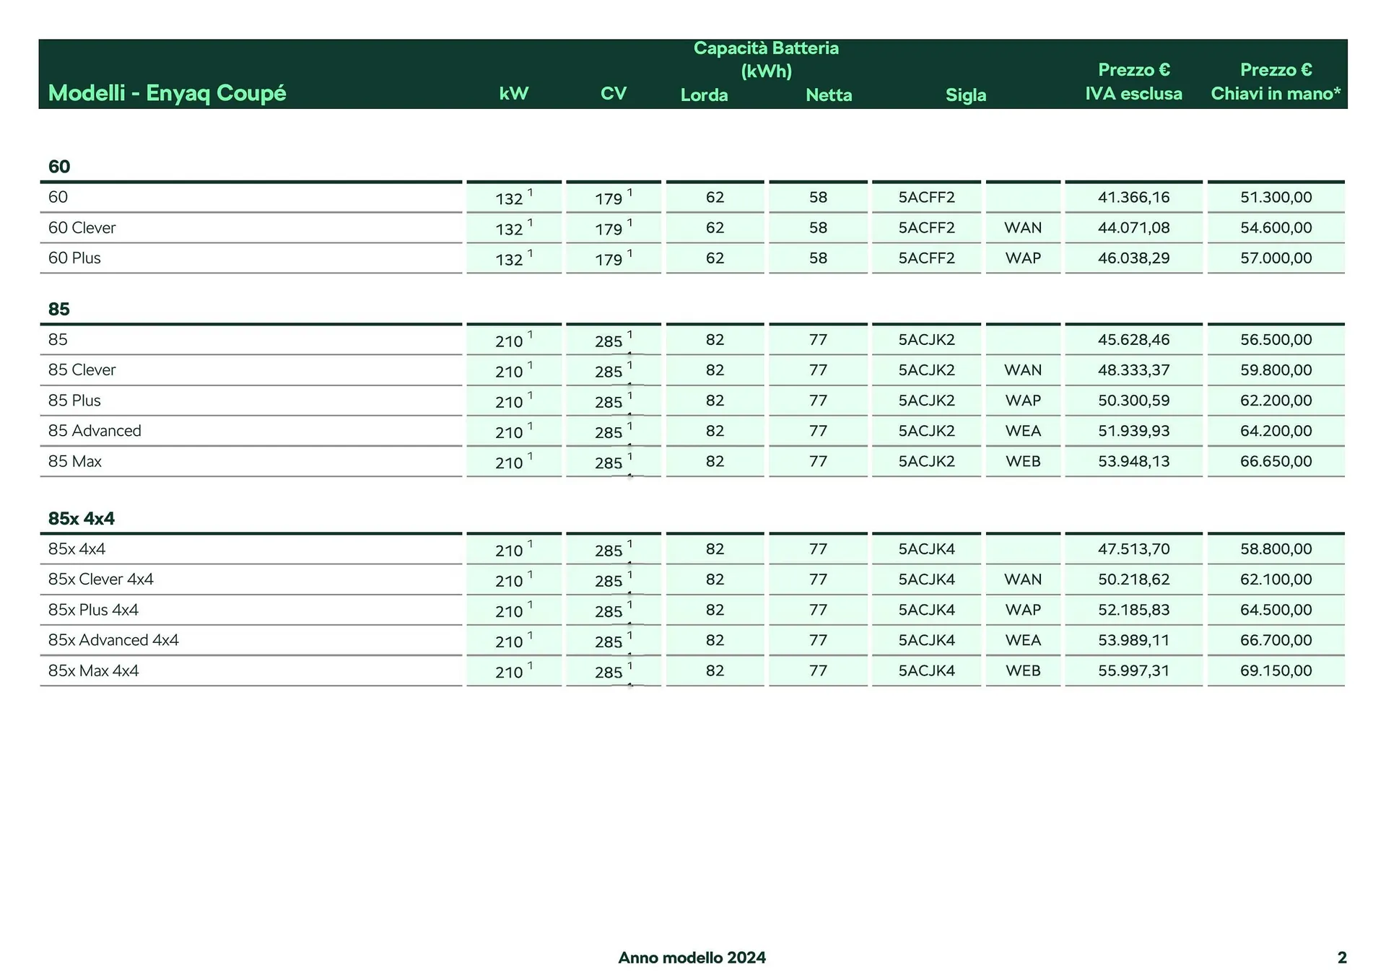The width and height of the screenshot is (1386, 980).
Task: Click the kW column header
Action: (x=513, y=94)
